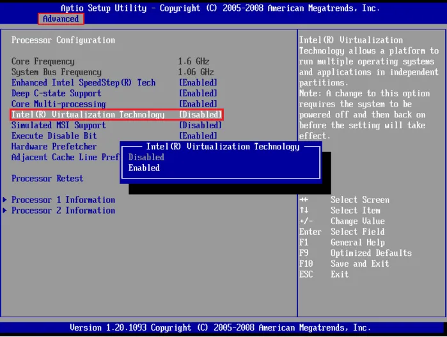
Task: Select Enabled in the Virtualization popup
Action: click(x=144, y=168)
